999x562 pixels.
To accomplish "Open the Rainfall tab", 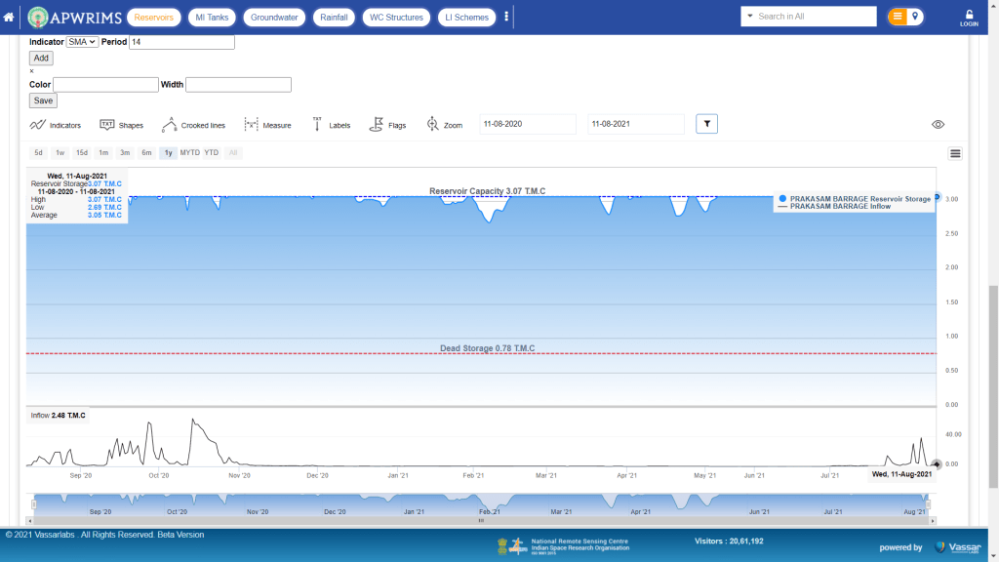I will [x=334, y=17].
